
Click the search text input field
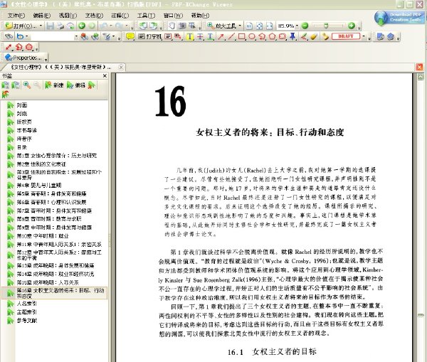[52, 36]
